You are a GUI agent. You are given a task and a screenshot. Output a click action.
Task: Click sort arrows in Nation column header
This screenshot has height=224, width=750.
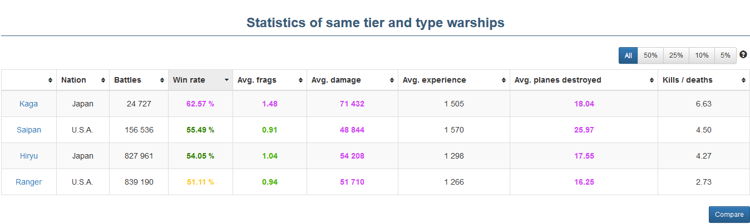[x=103, y=80]
